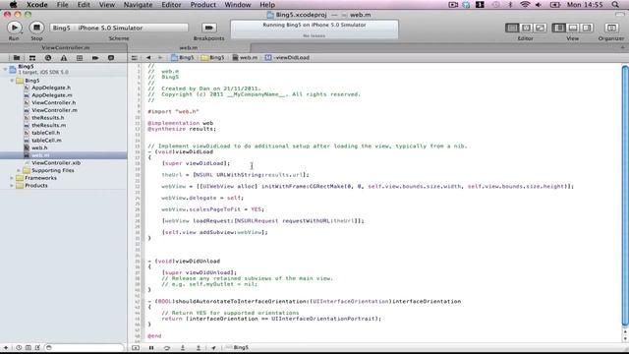
Task: Open Bing5 project jump bar menu
Action: 183,58
